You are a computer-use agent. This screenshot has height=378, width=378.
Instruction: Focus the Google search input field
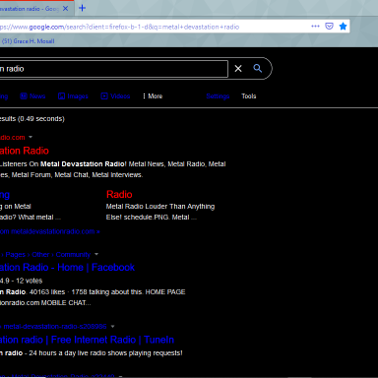113,69
